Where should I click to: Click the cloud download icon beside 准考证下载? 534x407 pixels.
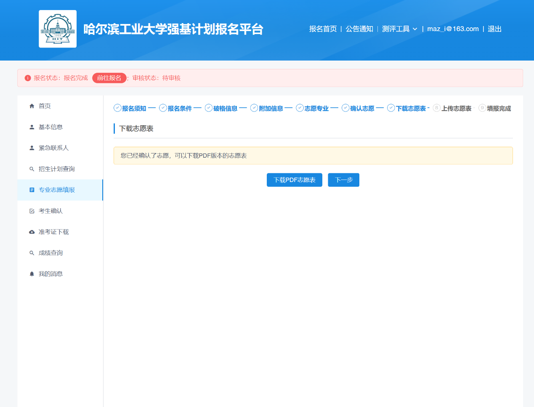coord(32,232)
